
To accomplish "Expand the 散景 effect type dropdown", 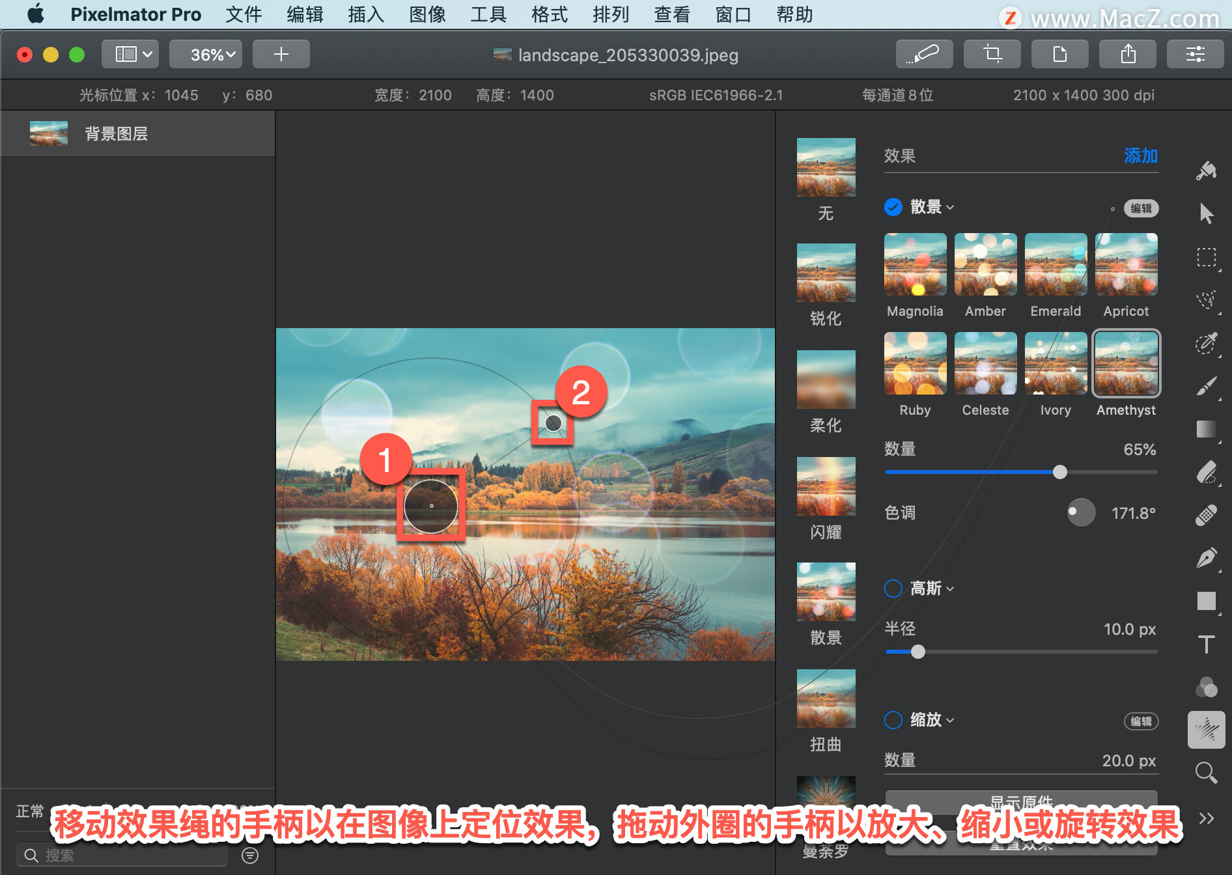I will pos(932,207).
